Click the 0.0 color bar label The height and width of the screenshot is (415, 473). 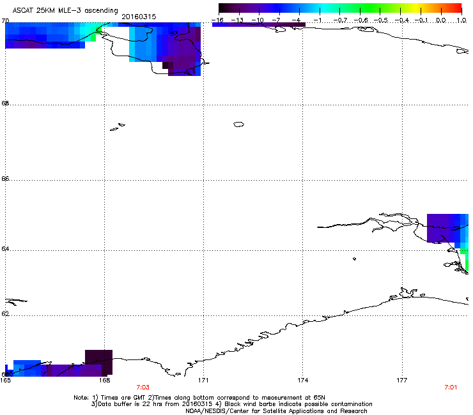[441, 20]
